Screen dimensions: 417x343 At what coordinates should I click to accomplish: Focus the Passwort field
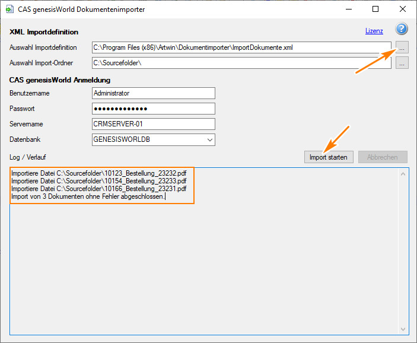(154, 109)
